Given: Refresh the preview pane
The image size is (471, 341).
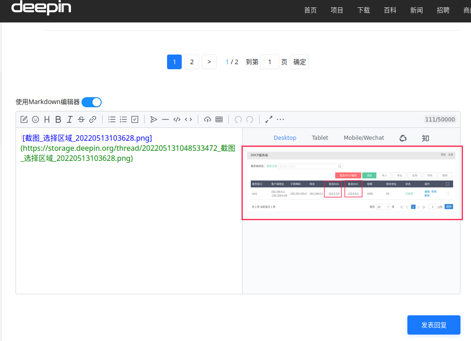Looking at the screenshot, I should click(x=402, y=137).
